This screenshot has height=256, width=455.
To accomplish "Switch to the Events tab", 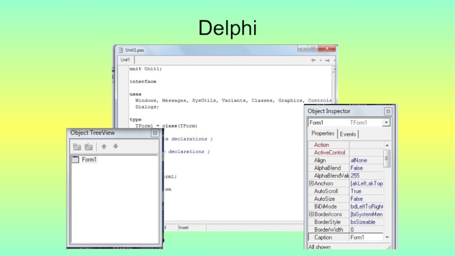I will 348,134.
